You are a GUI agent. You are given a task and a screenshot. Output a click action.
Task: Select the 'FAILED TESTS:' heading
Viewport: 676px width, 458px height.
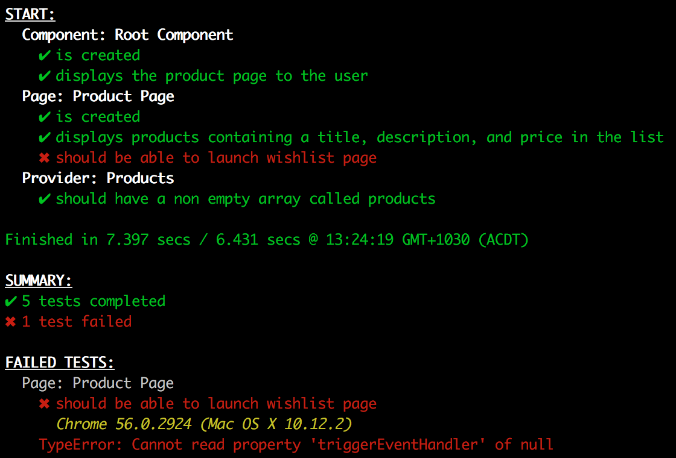coord(60,362)
